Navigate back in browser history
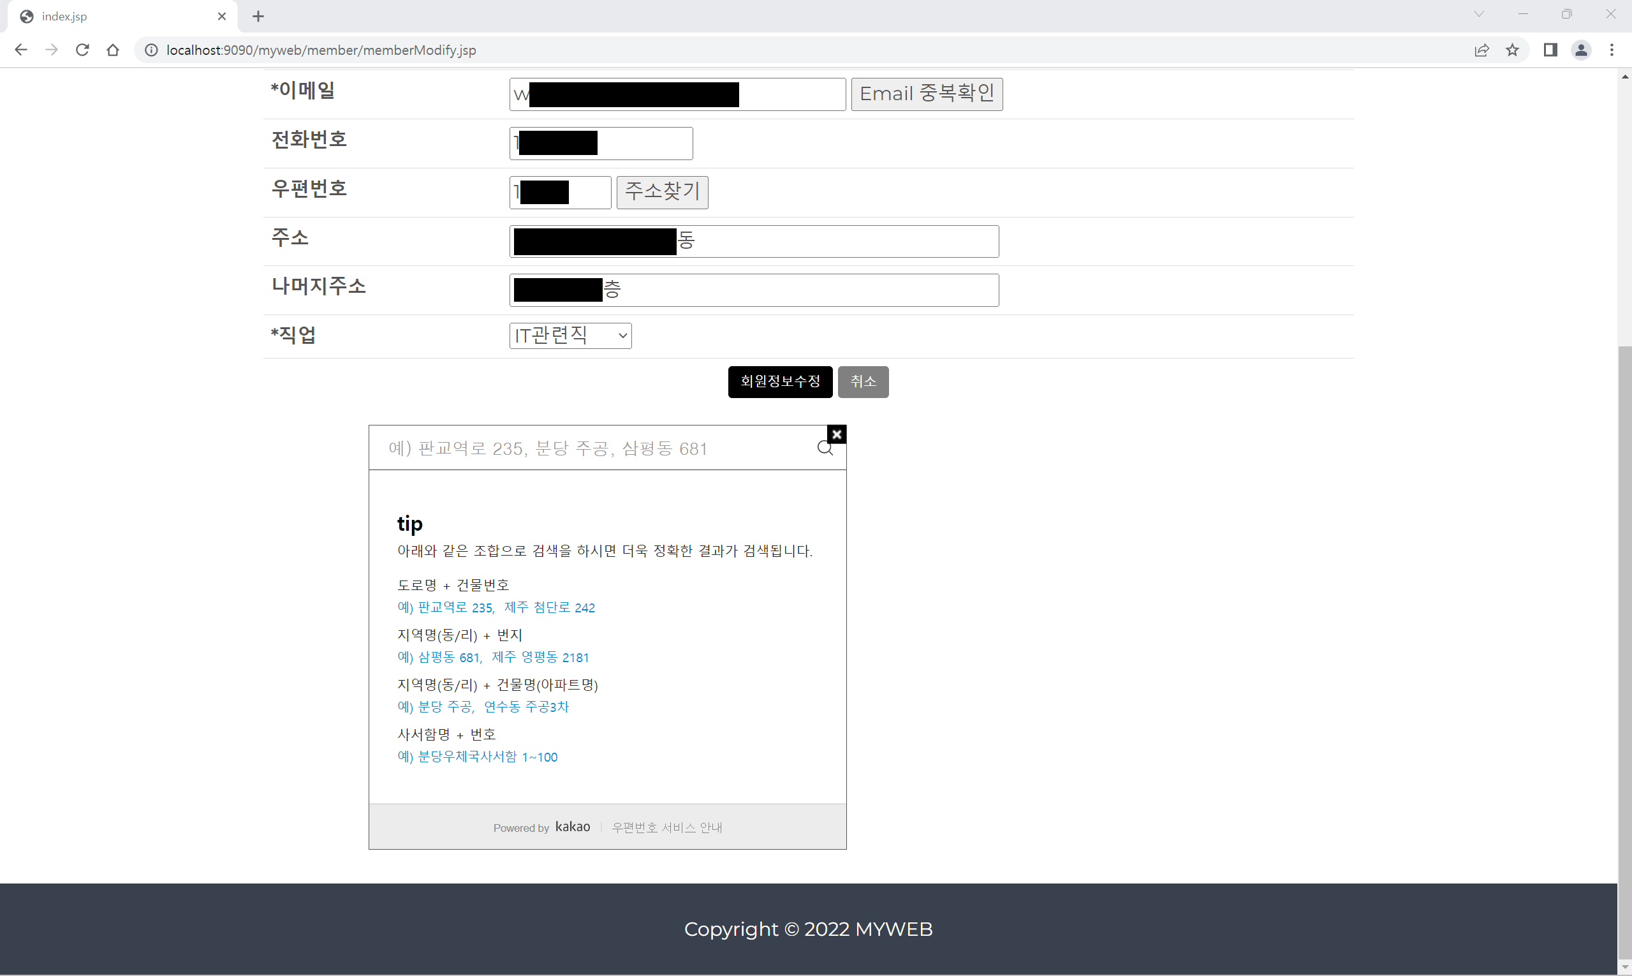 [x=21, y=50]
